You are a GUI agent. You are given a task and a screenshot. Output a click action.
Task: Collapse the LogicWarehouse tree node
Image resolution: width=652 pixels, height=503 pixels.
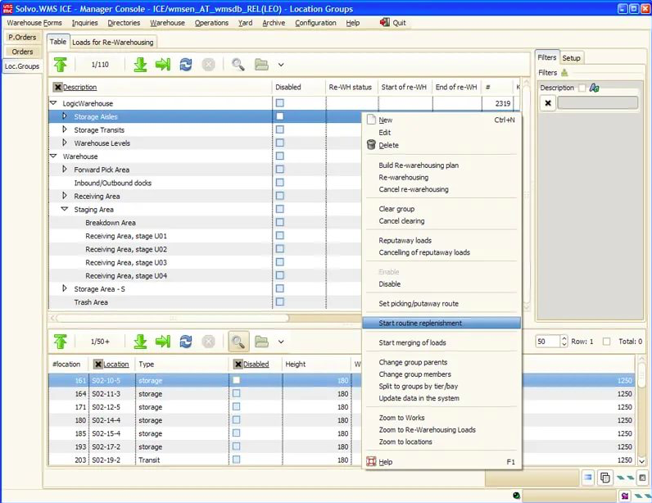pos(53,104)
